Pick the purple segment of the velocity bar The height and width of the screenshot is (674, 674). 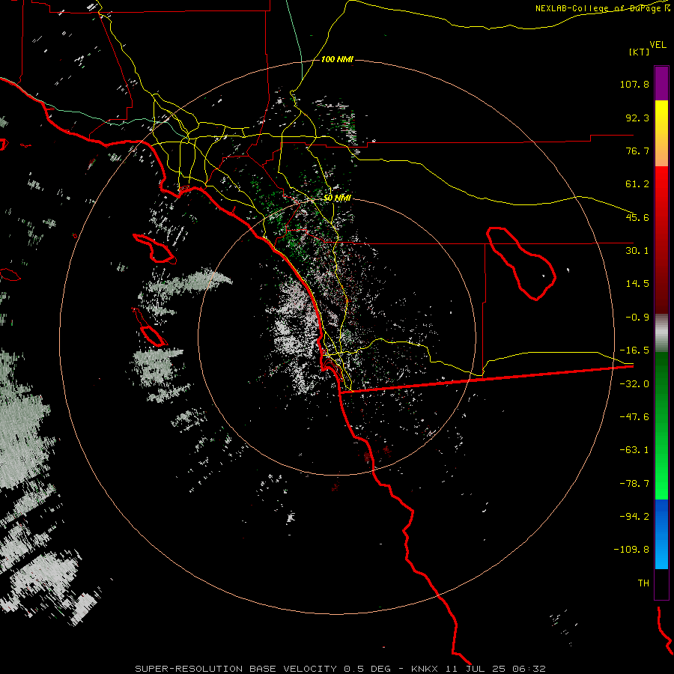(661, 83)
